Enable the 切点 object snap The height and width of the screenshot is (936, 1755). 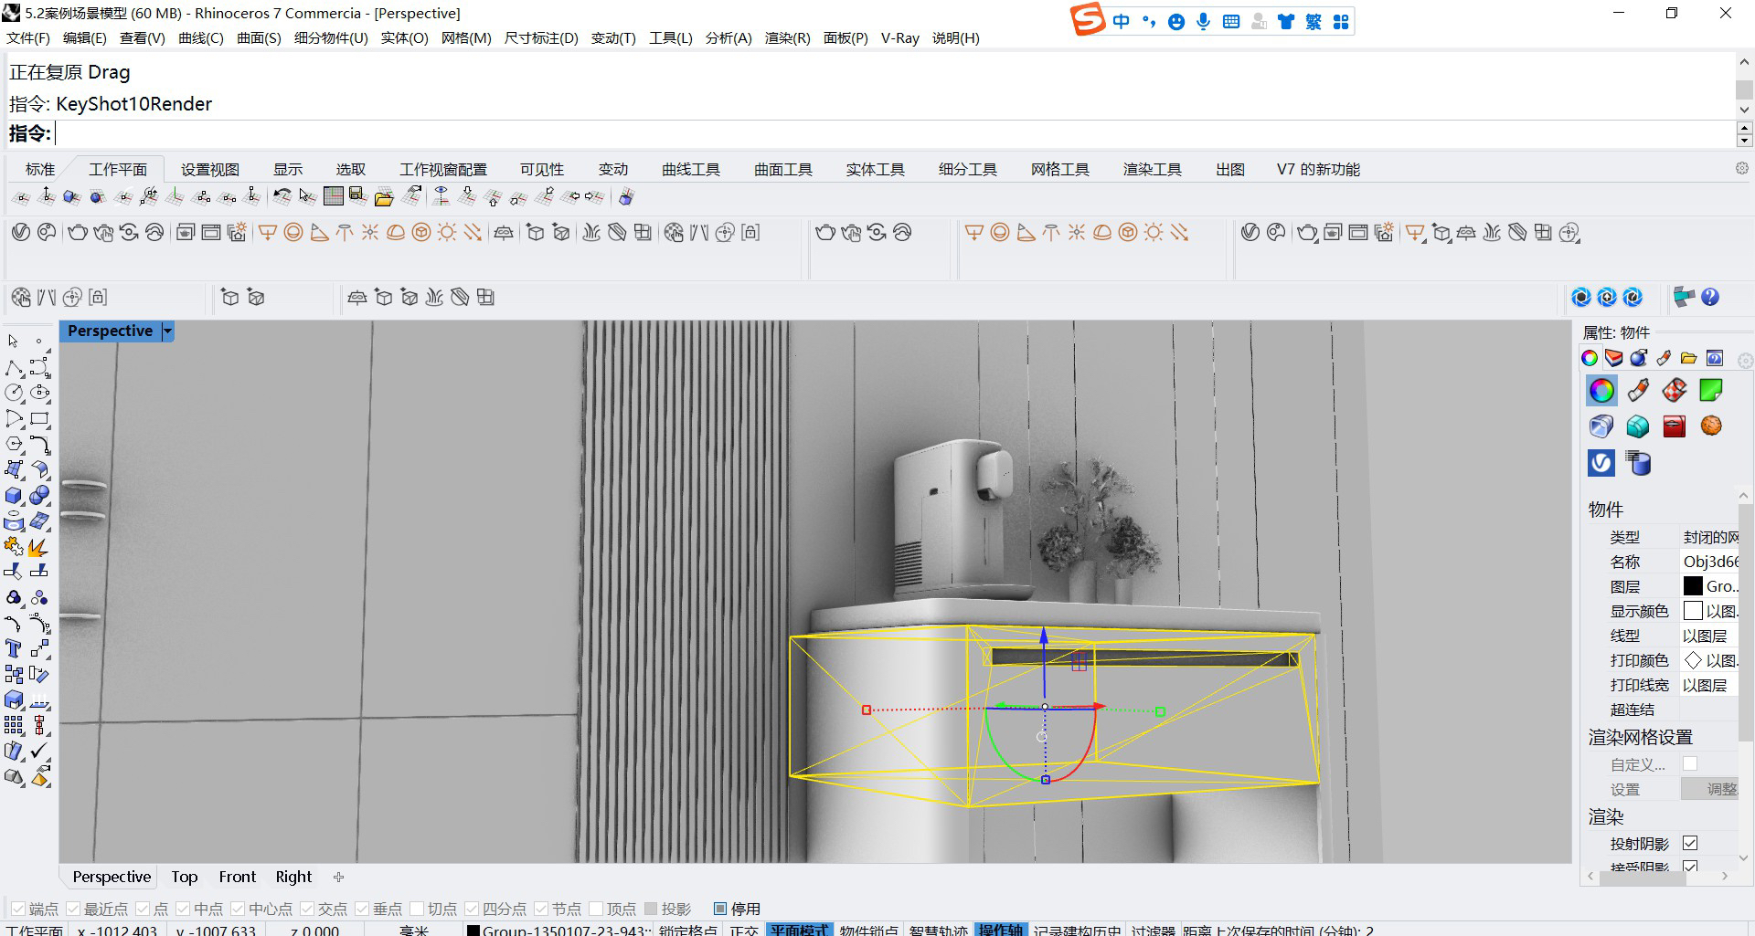coord(418,909)
